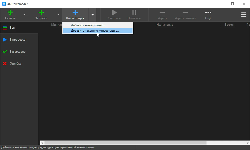Open the Ещё three-dots menu
The width and height of the screenshot is (250, 150).
pyautogui.click(x=208, y=13)
